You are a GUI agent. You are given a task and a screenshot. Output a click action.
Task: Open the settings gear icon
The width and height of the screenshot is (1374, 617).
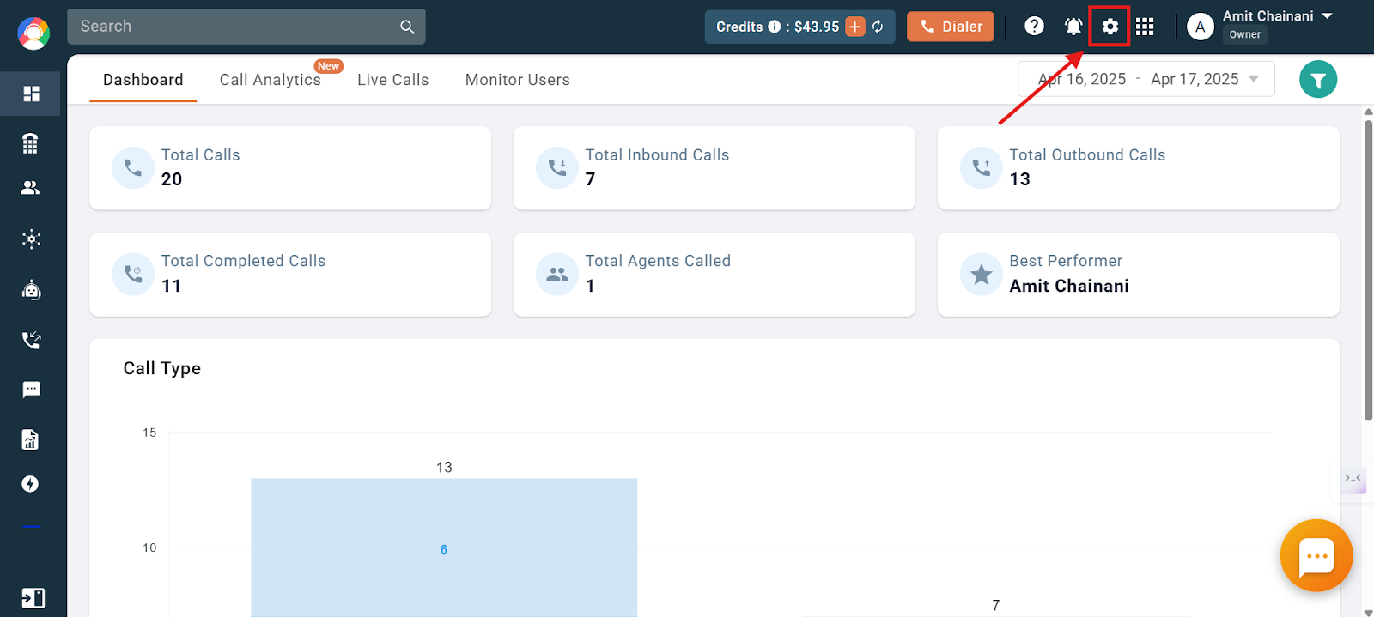pos(1110,27)
